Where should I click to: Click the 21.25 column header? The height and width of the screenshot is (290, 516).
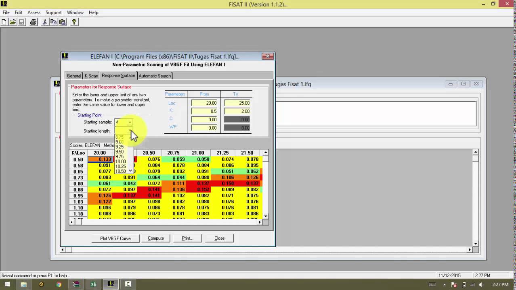click(222, 153)
